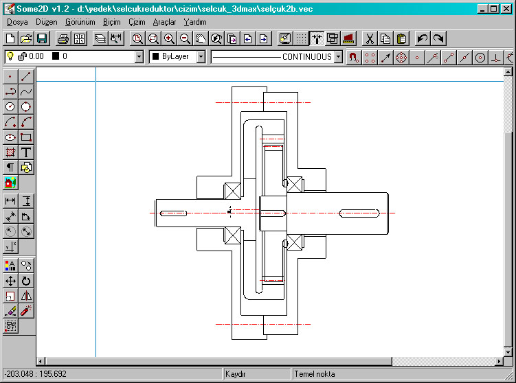This screenshot has height=383, width=516.
Task: Click the Undo arrow button
Action: (423, 38)
